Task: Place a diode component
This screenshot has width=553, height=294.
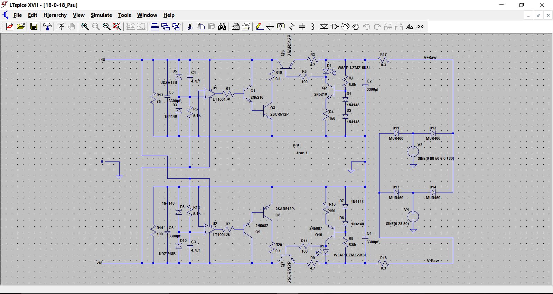Action: pyautogui.click(x=324, y=27)
